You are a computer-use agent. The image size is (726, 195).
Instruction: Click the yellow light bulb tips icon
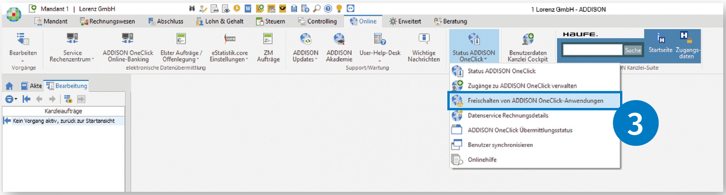(339, 8)
